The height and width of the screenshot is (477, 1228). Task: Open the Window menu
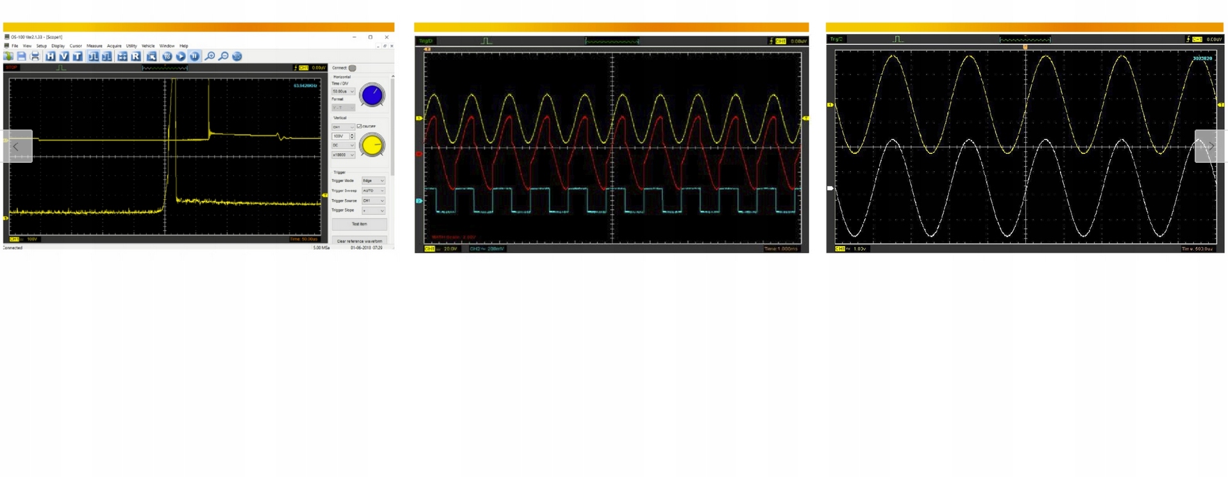167,46
